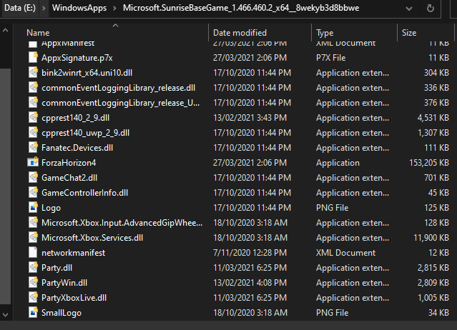Click the Fanatec.Devices.dll file icon
The width and height of the screenshot is (457, 330).
click(33, 148)
